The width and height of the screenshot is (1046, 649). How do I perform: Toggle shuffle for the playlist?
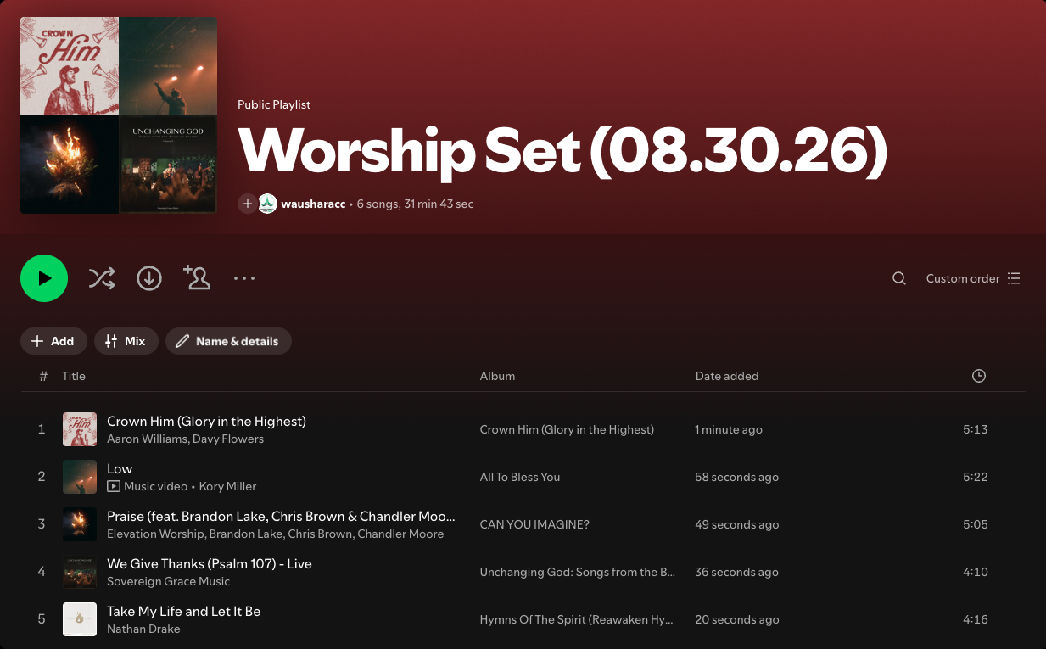click(102, 278)
